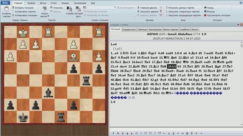Image resolution: width=243 pixels, height=136 pixels.
Task: Click the notation scrollbar down arrow
Action: [x=241, y=125]
